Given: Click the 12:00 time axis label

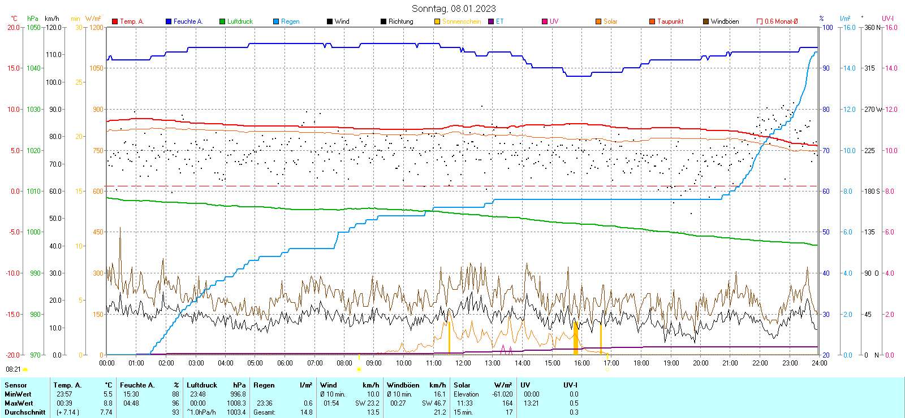Looking at the screenshot, I should tap(463, 363).
